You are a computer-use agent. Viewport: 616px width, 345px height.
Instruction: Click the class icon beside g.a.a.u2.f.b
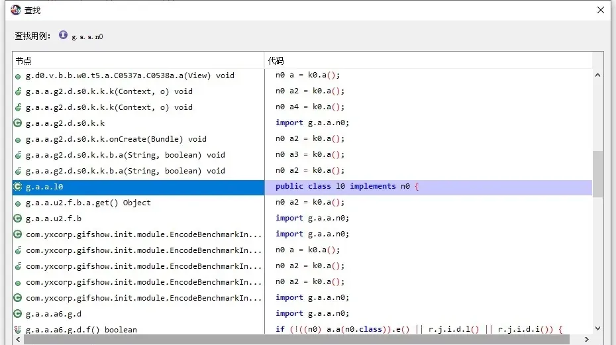pos(18,219)
